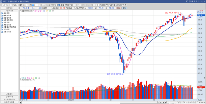Open the interval dropdown next to 120
206x104 pixels.
pyautogui.click(x=96, y=5)
